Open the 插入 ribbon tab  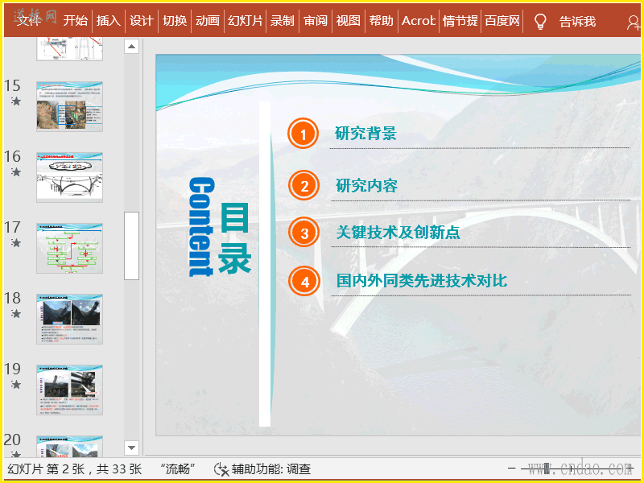(109, 21)
